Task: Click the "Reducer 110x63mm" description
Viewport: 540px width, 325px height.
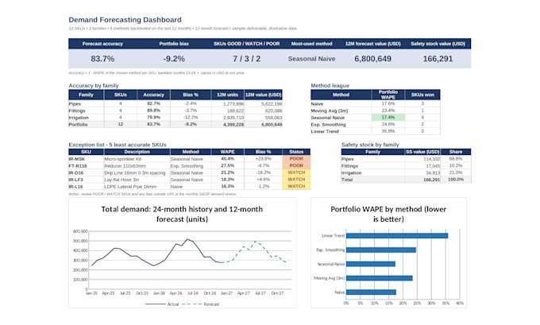Action: [125, 166]
